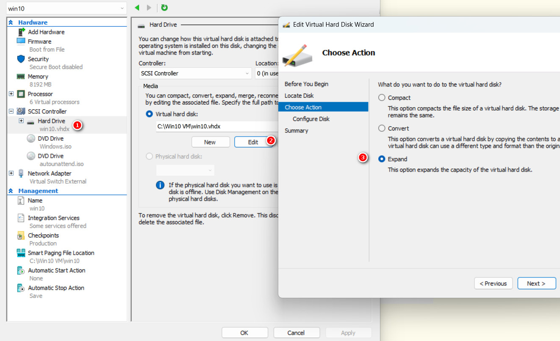
Task: Open the SCSI Controller dropdown under Controller
Action: click(195, 73)
